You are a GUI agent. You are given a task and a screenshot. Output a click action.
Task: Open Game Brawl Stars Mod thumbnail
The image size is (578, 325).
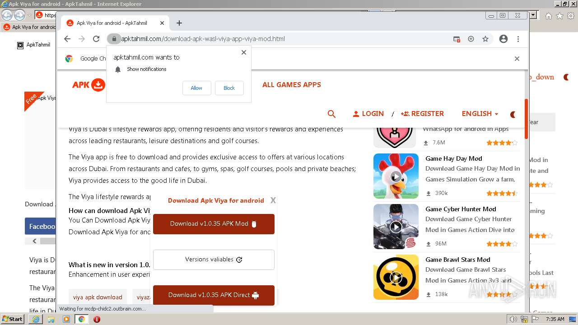396,277
